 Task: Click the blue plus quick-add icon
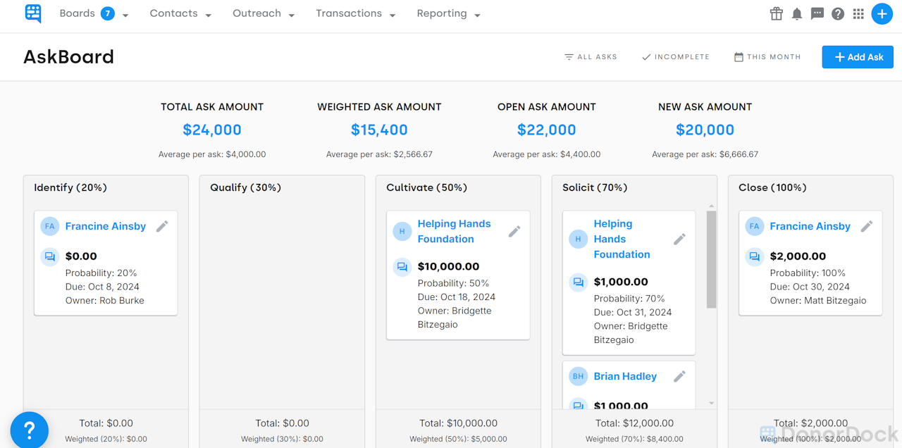[882, 14]
